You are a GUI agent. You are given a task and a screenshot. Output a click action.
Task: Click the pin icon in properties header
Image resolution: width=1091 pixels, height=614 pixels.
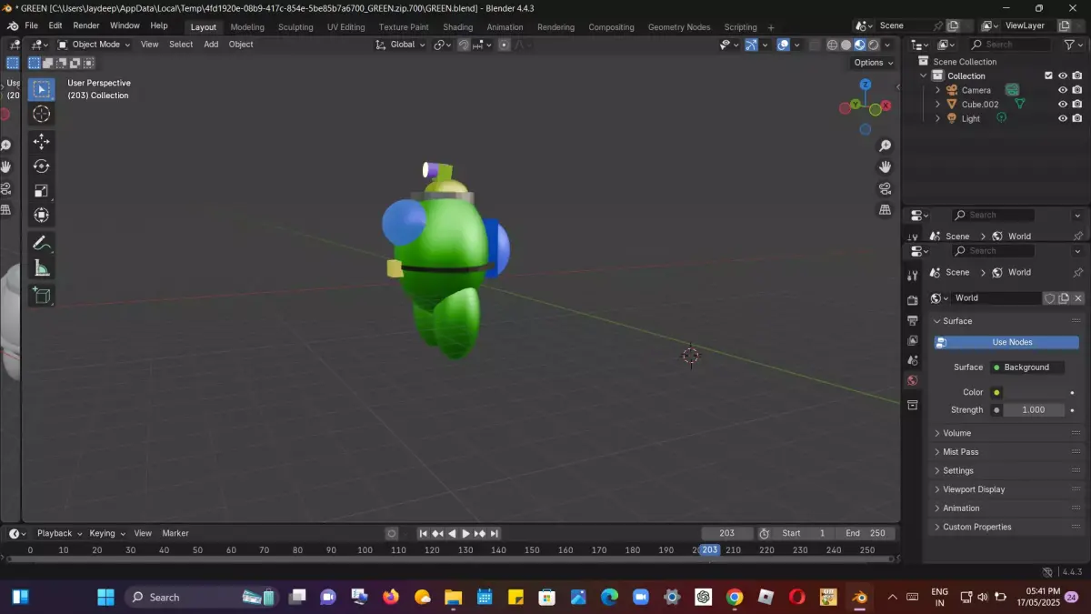pyautogui.click(x=1078, y=273)
